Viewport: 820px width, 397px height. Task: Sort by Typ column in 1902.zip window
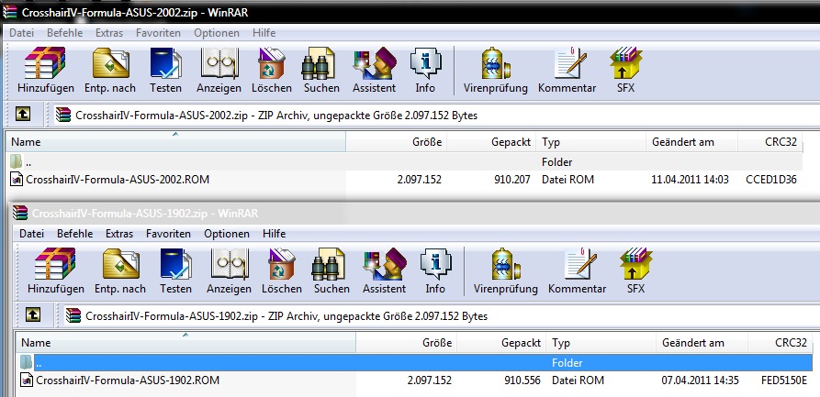[601, 342]
